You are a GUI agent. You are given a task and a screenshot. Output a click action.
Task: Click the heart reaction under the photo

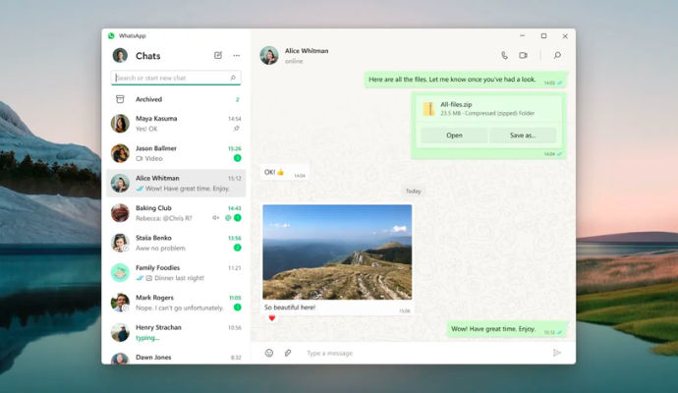pos(272,318)
